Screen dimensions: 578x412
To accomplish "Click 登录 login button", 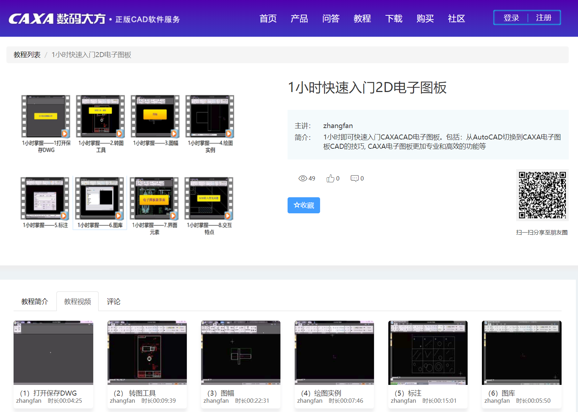I will (511, 18).
